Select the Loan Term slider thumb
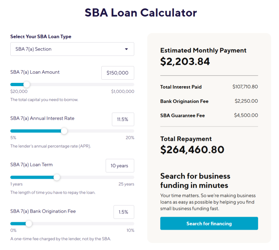The image size is (279, 250). pos(57,177)
